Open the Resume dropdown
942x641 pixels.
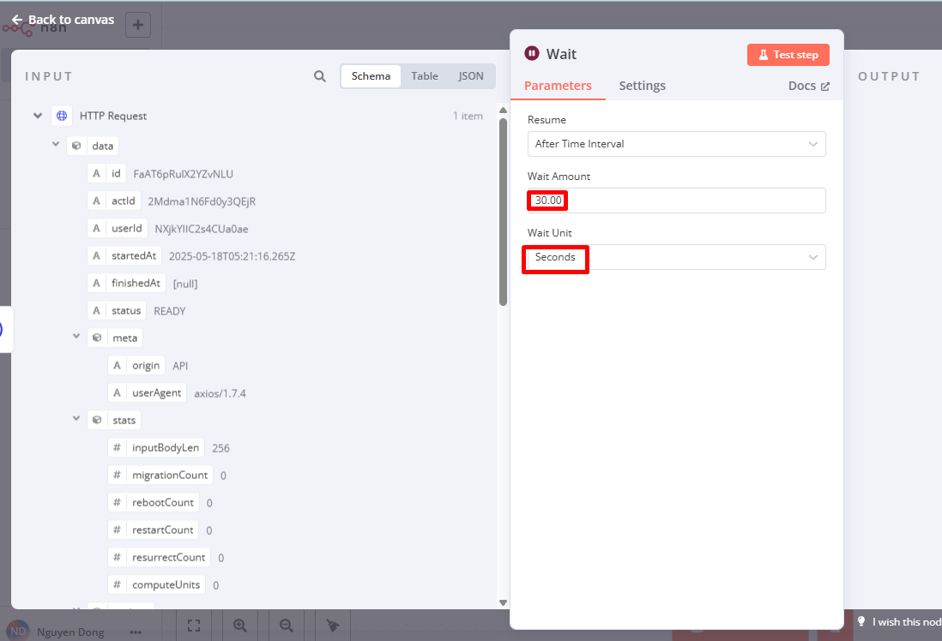[676, 144]
